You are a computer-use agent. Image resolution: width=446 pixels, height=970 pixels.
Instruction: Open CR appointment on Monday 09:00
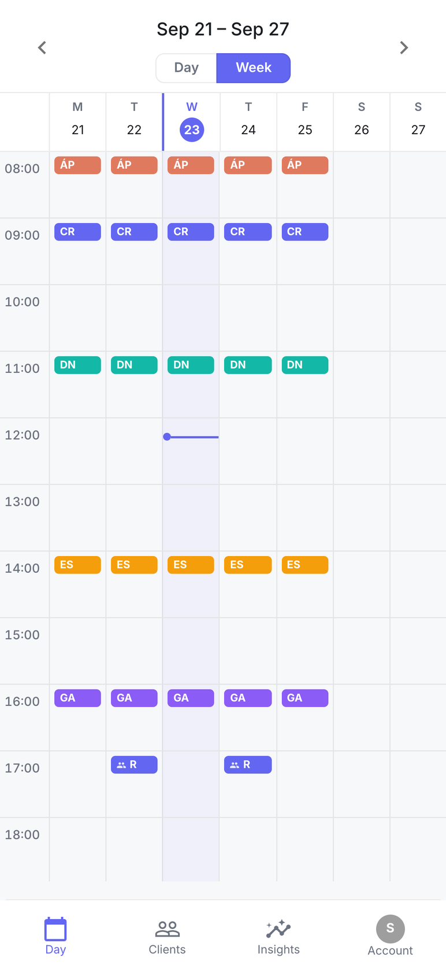click(77, 232)
